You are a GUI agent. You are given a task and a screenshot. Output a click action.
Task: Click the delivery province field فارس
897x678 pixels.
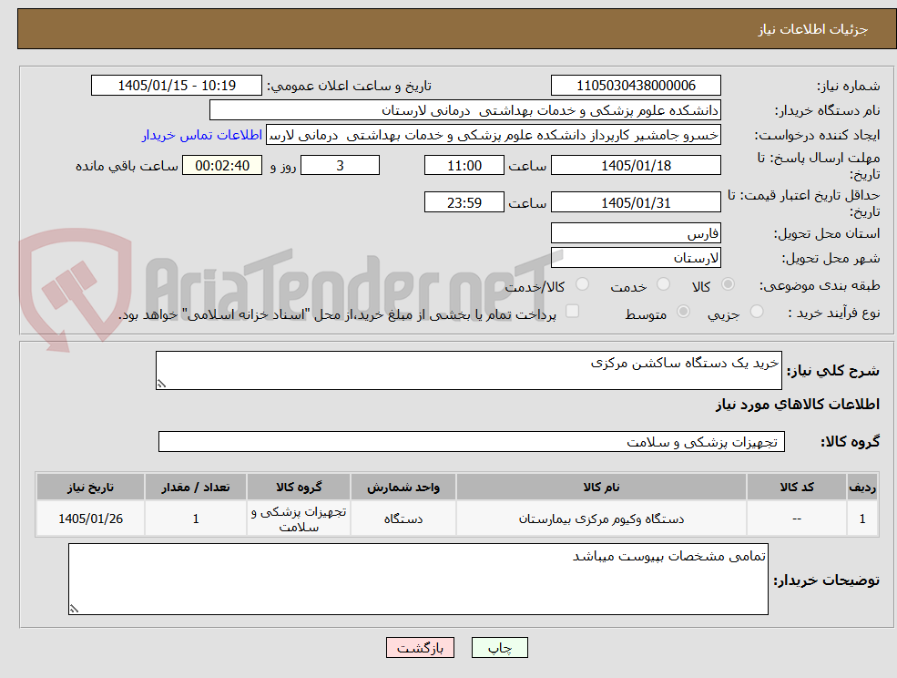pos(636,233)
